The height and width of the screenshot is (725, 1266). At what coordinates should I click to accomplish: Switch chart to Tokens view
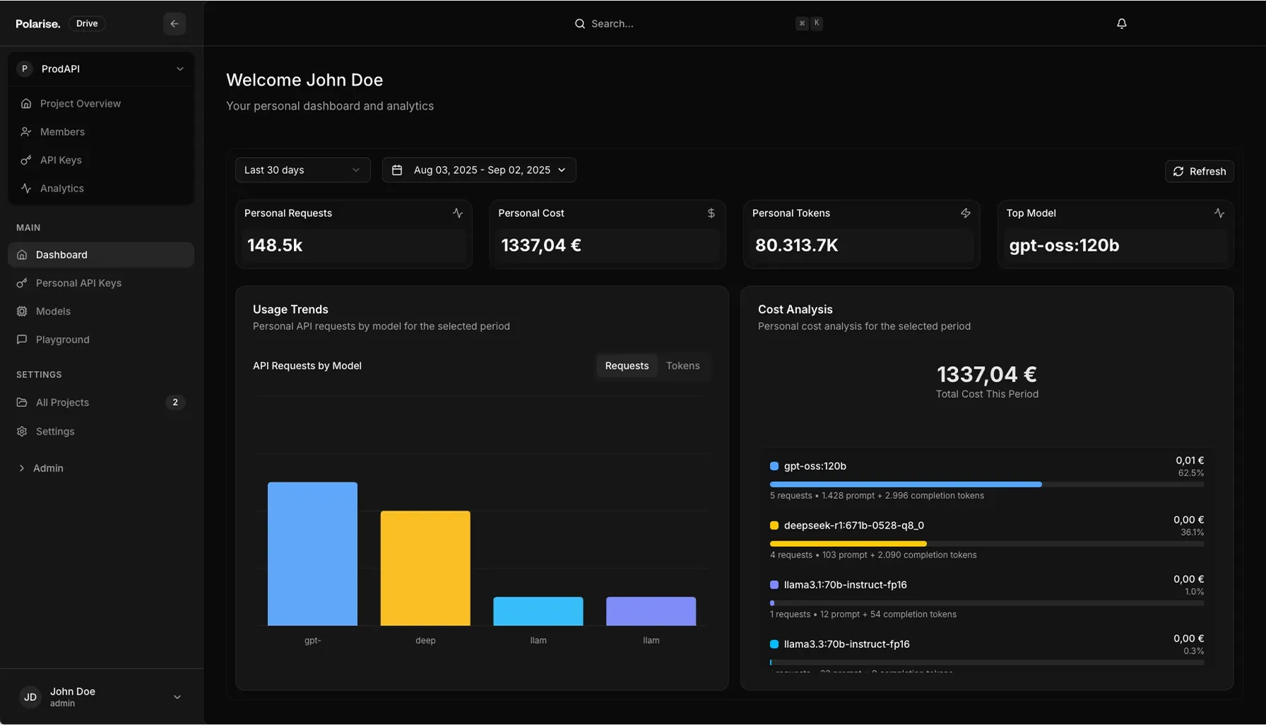tap(682, 366)
